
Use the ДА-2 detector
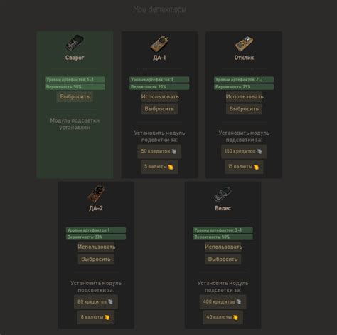(x=97, y=247)
